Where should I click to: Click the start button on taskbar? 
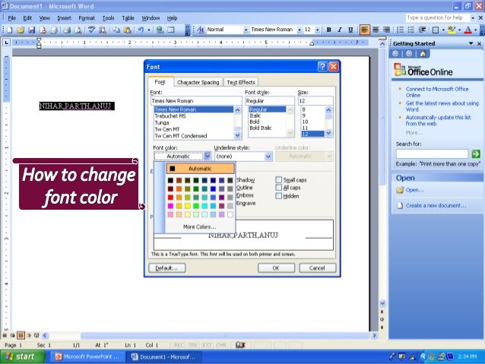tap(22, 356)
